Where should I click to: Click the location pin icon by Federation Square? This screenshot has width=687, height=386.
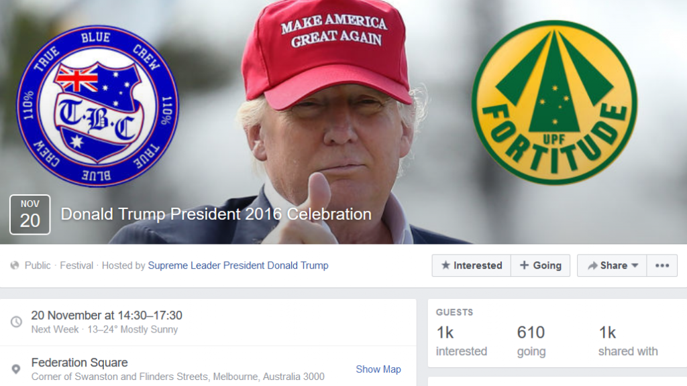[x=16, y=369]
